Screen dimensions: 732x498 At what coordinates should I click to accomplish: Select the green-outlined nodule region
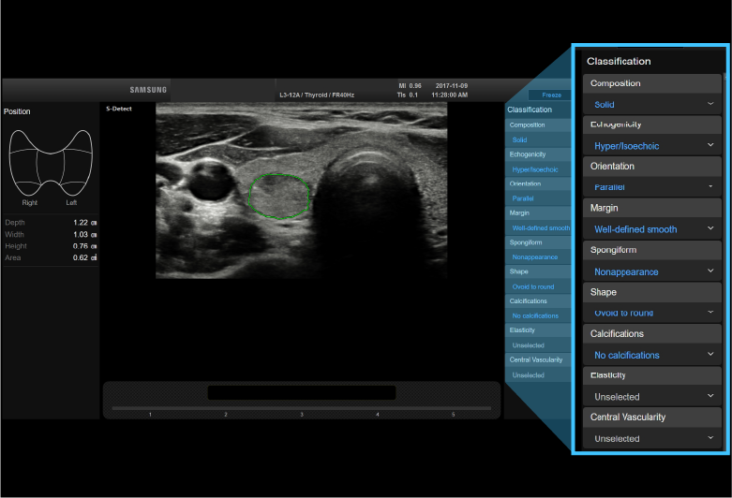pos(279,196)
